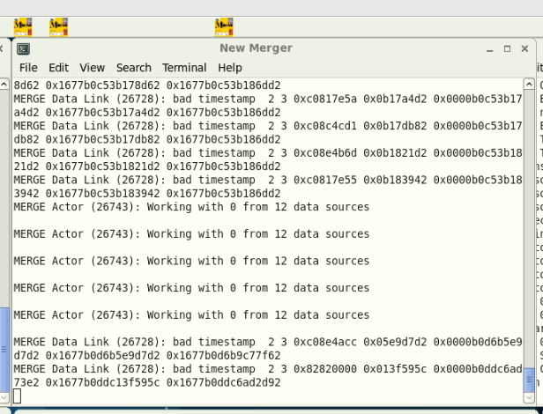543x414 pixels.
Task: Click the hex value 0x013f595c
Action: (395, 369)
